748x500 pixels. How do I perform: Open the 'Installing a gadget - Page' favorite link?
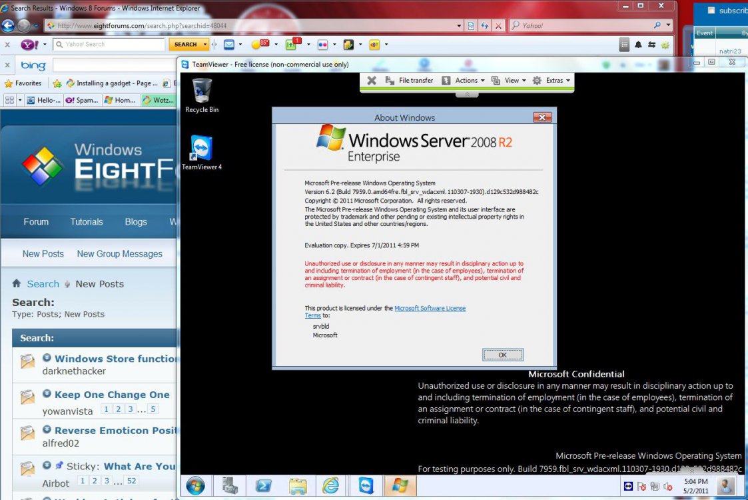click(112, 83)
